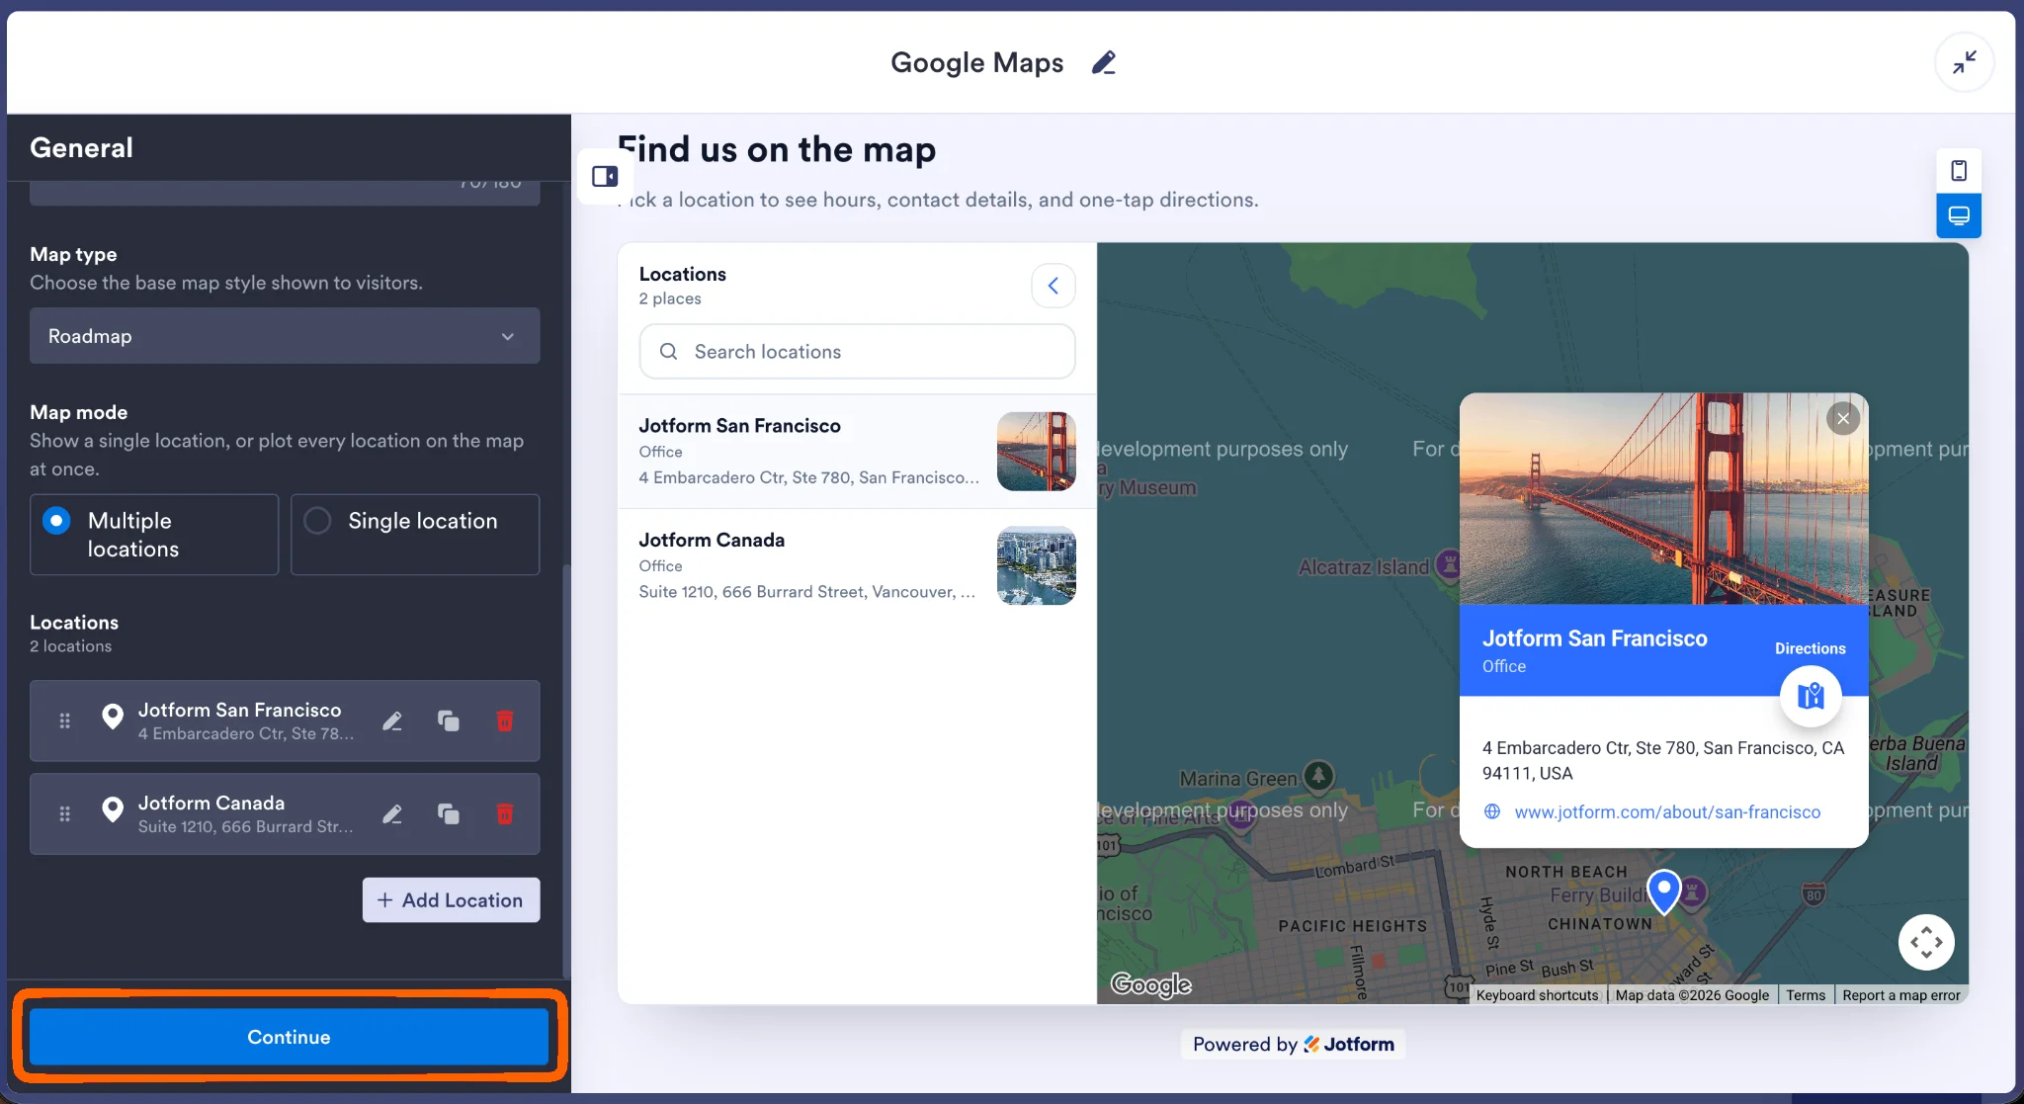Toggle the side panel layout icon
Image resolution: width=2024 pixels, height=1104 pixels.
tap(605, 176)
